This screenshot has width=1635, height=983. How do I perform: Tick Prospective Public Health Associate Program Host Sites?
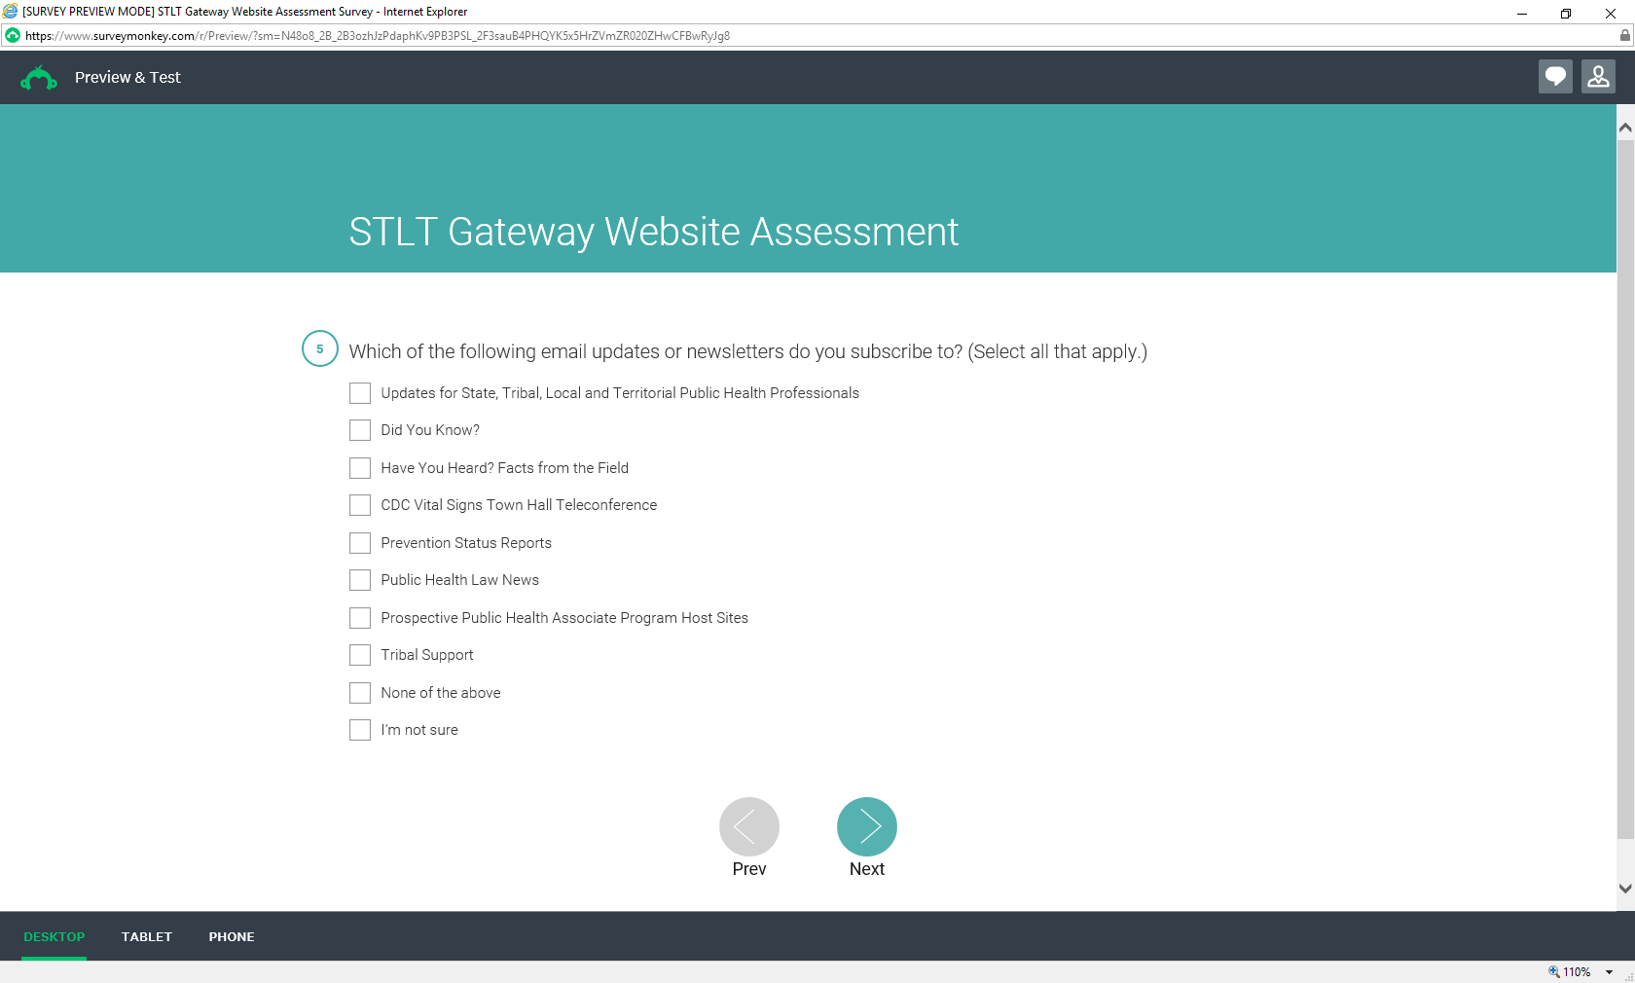point(360,618)
